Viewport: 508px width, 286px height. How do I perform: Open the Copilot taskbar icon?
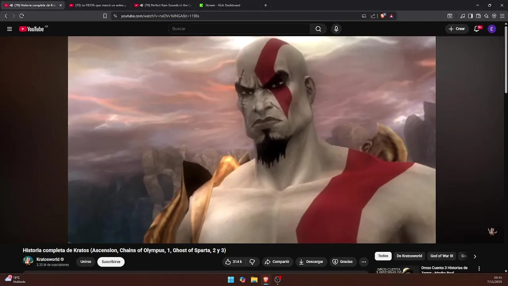click(242, 280)
